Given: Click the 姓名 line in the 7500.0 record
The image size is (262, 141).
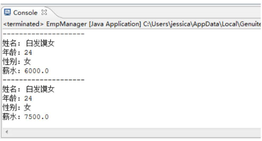Looking at the screenshot, I should coord(28,89).
